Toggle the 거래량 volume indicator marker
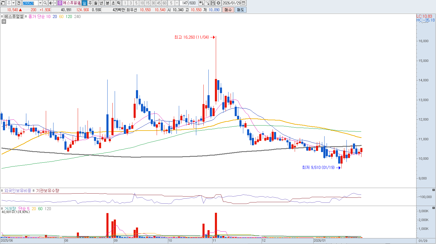The width and height of the screenshot is (436, 244). 2,209
